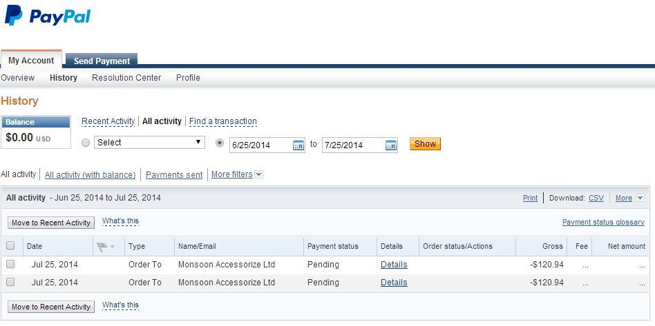Open the flag column sort arrow

(x=112, y=247)
